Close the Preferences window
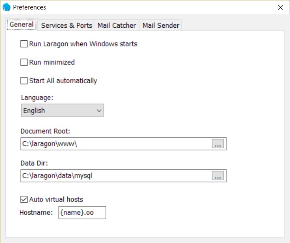 (280, 7)
